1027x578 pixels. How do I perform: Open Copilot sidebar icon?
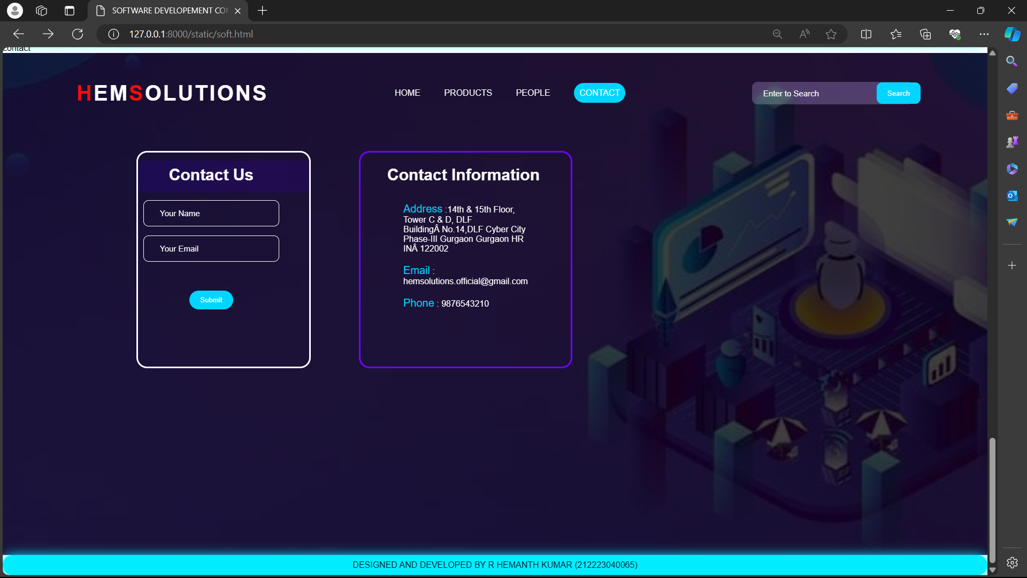pyautogui.click(x=1012, y=34)
